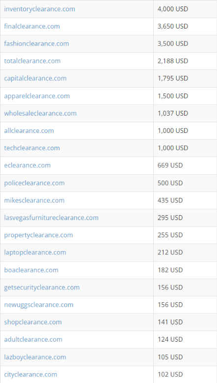
Task: Click the finalclearance.com domain link
Action: coord(32,27)
